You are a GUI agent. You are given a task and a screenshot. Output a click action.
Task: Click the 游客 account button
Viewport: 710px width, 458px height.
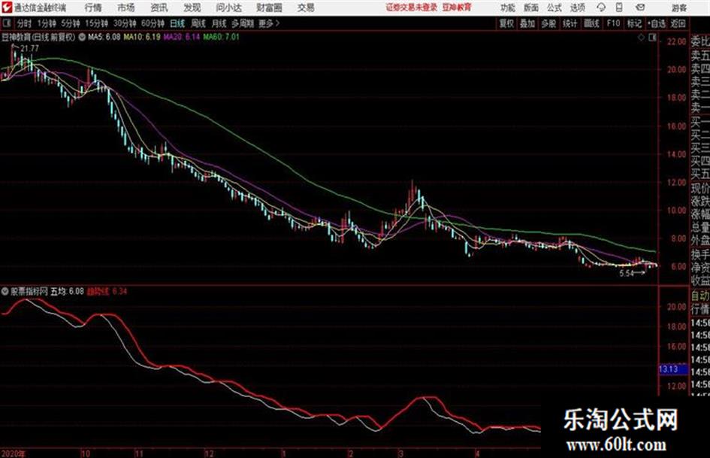pyautogui.click(x=679, y=8)
